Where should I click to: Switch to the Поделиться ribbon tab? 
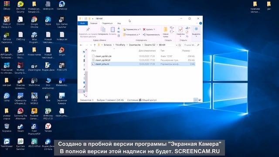pos(107,23)
